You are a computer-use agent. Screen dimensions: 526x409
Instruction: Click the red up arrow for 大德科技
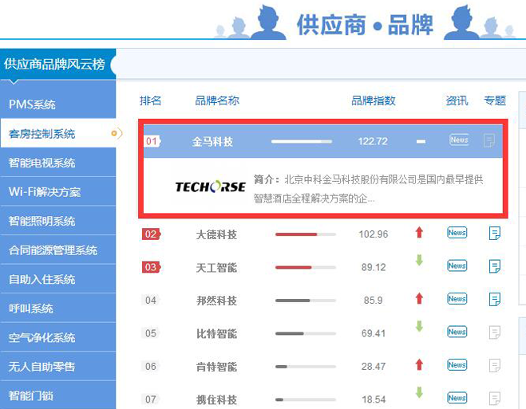pos(419,232)
